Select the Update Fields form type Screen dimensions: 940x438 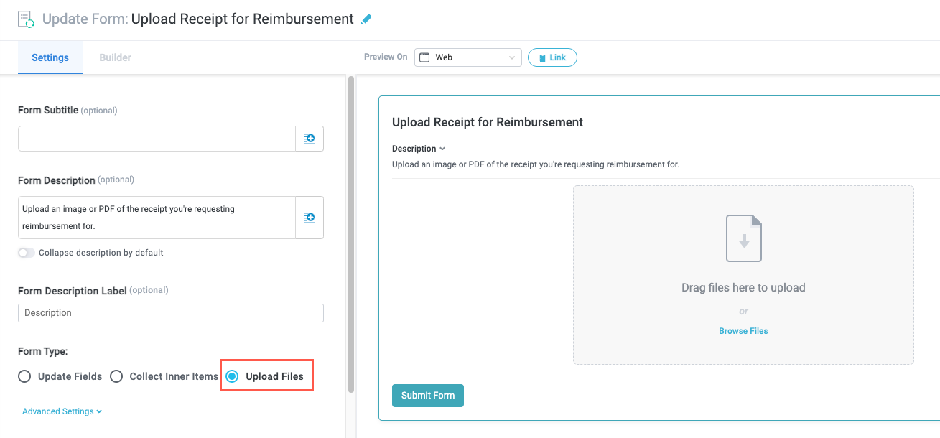(x=24, y=376)
